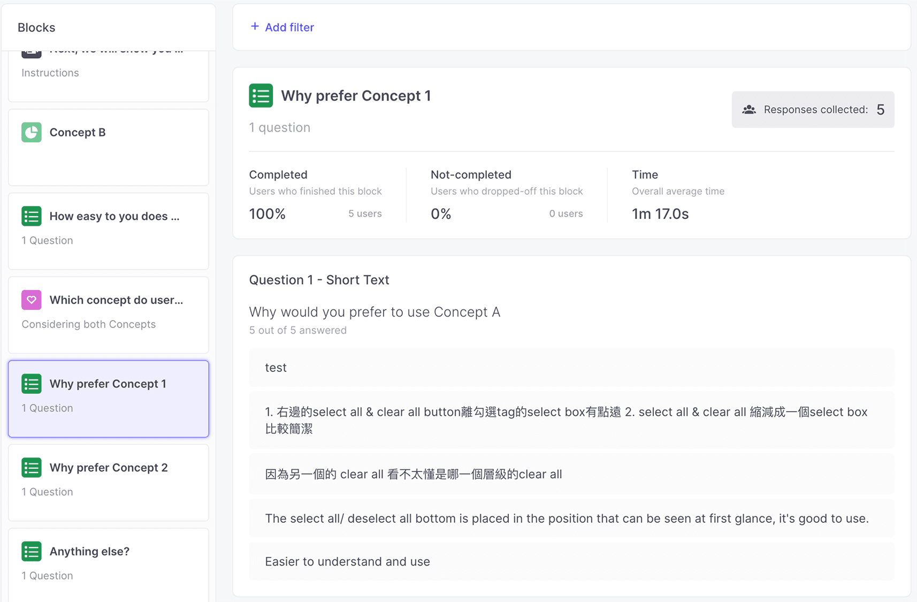
Task: Click the partially hidden Instructions block icon
Action: [32, 54]
